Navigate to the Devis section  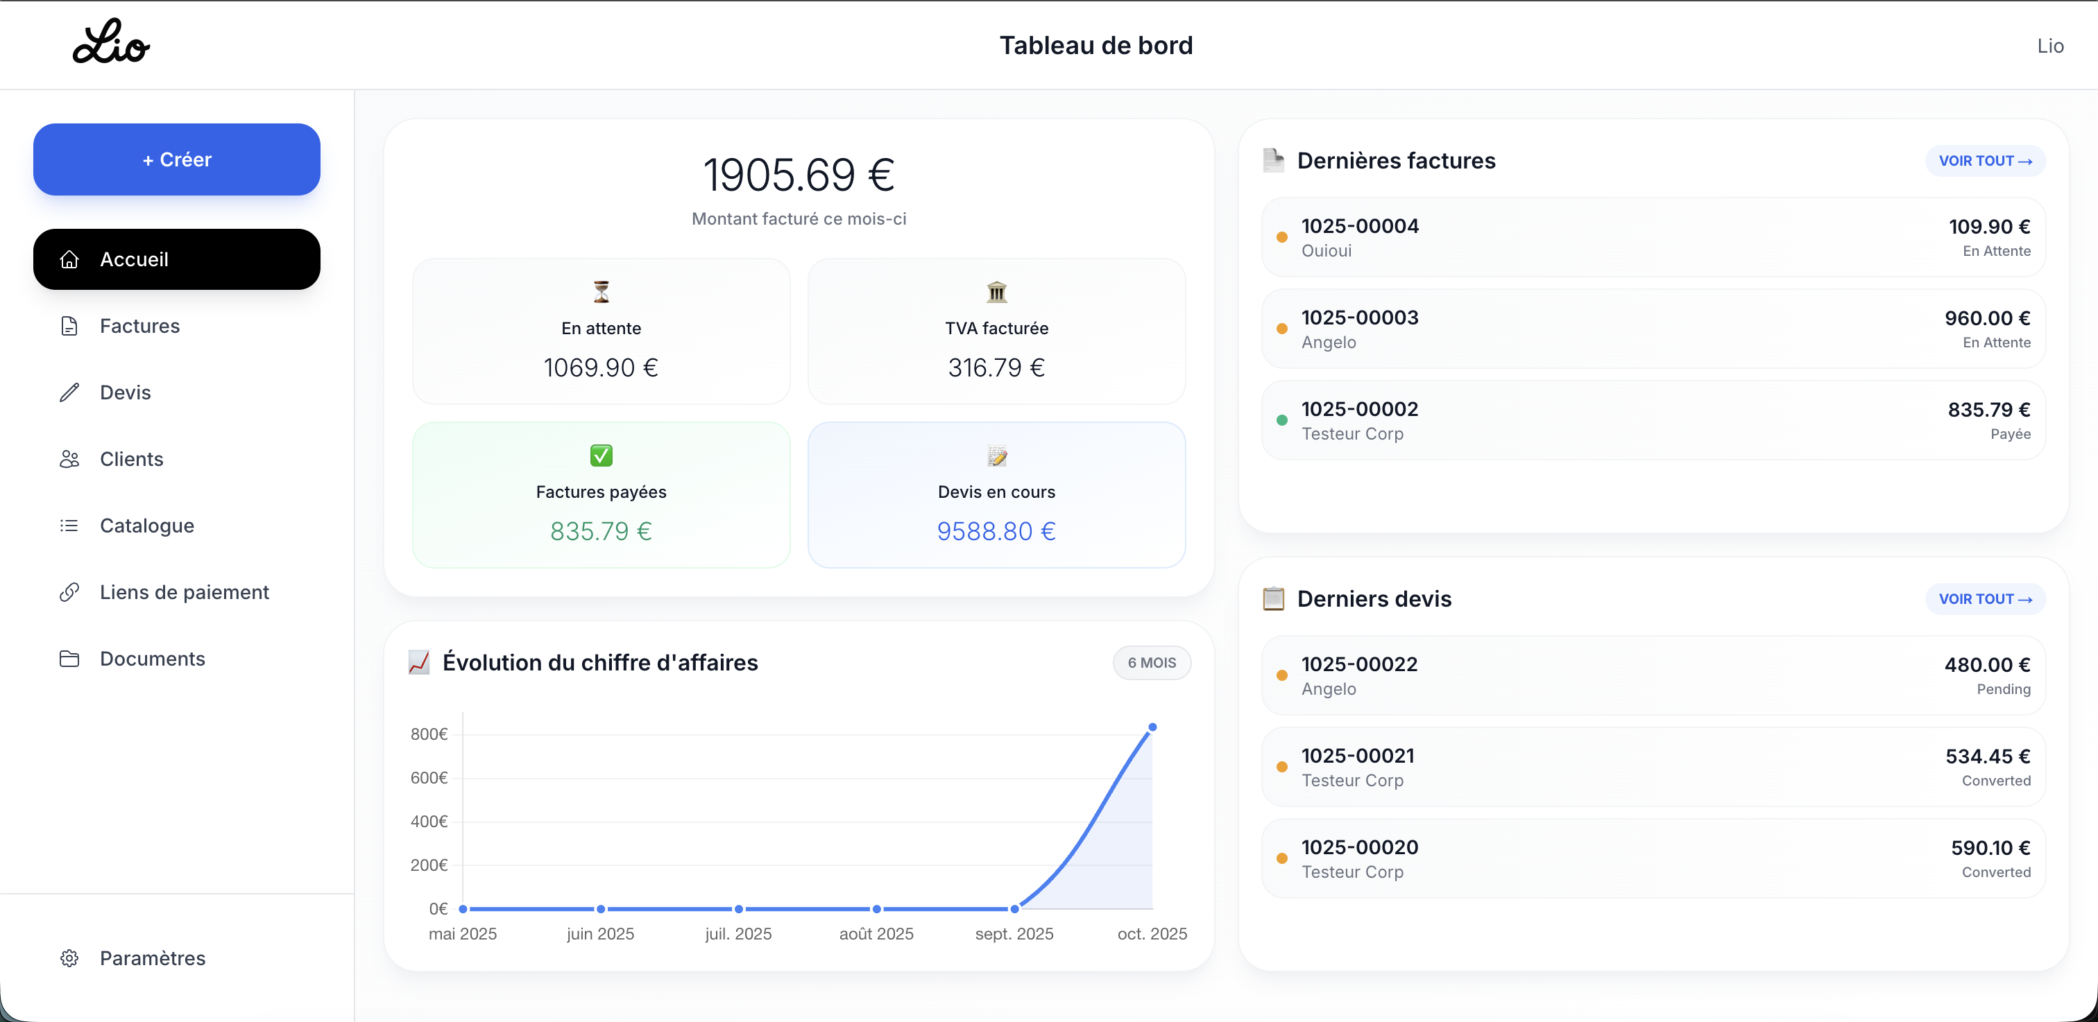(x=126, y=392)
